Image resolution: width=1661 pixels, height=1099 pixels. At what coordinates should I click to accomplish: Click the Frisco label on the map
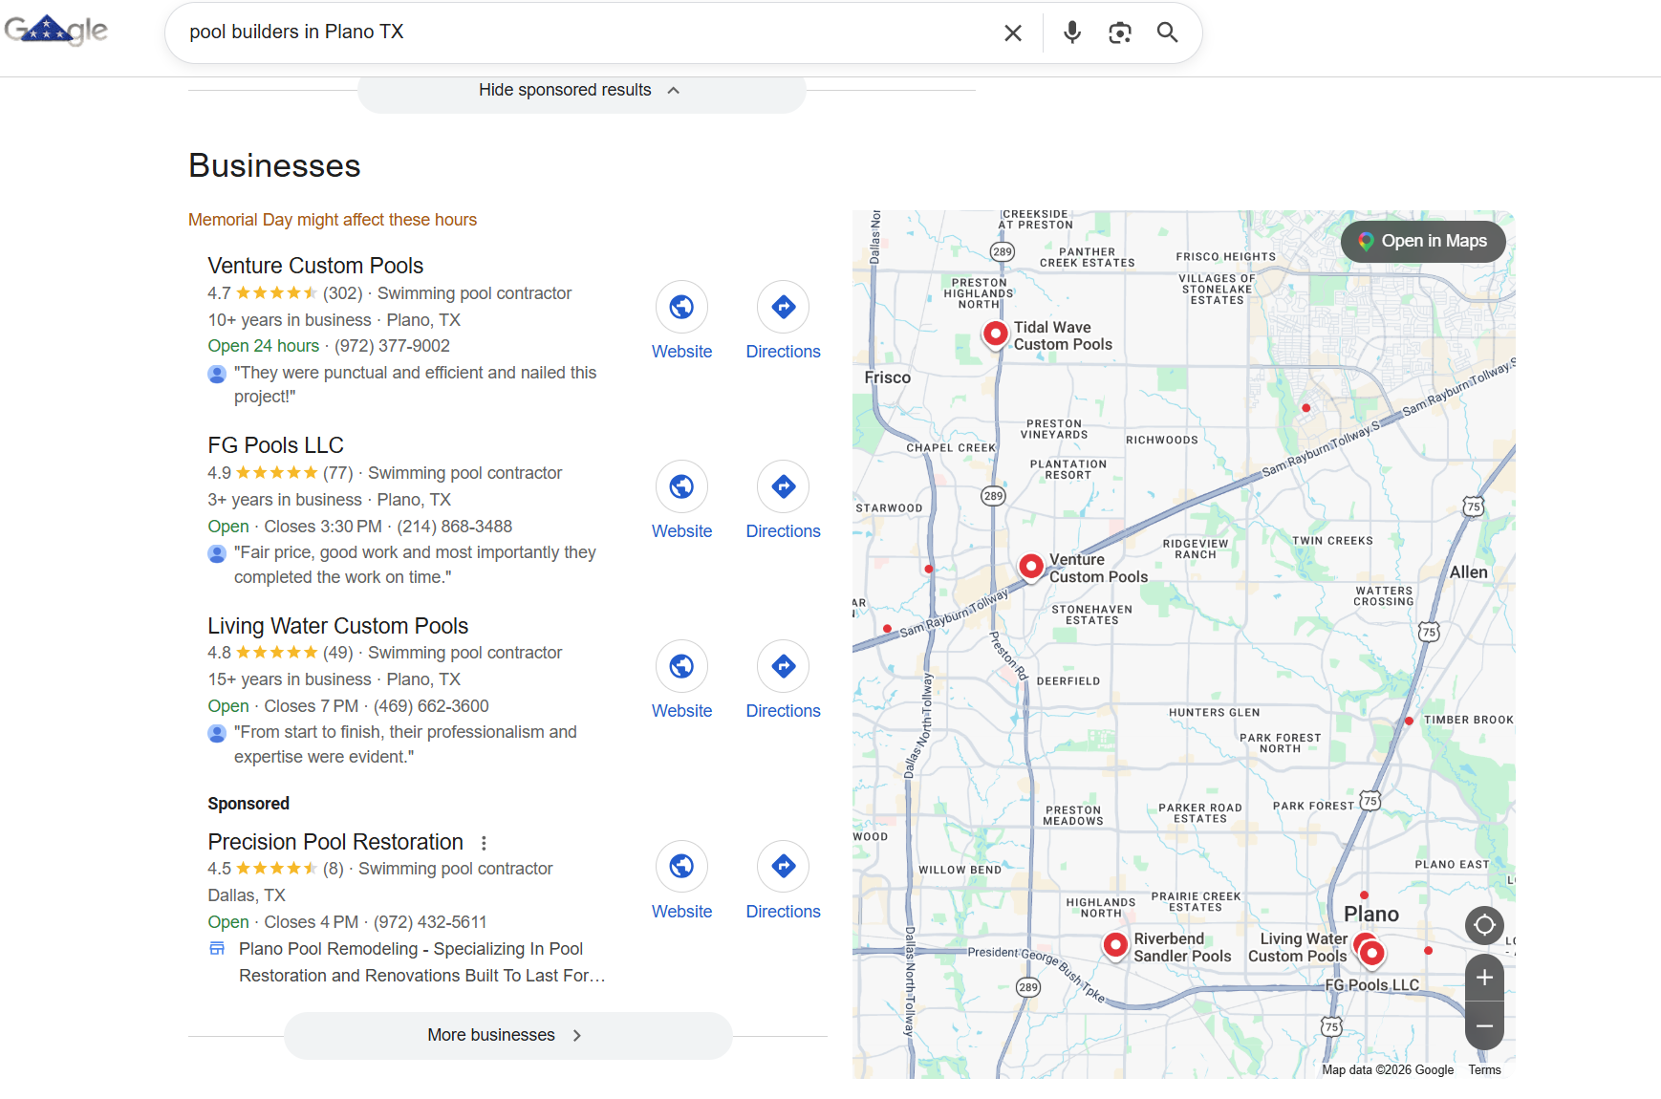pos(887,377)
